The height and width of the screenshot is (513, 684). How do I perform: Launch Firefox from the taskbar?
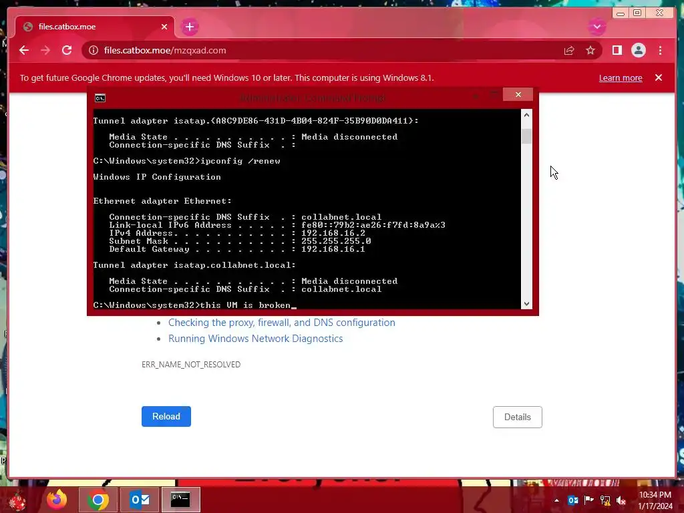[x=57, y=500]
